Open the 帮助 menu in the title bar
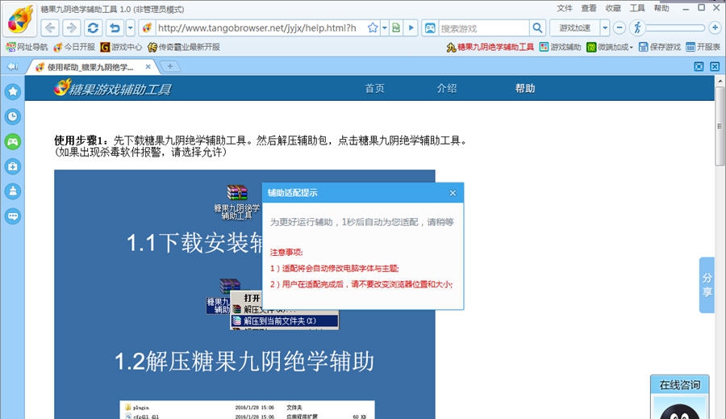Screen dimensions: 726x419 tap(661, 8)
